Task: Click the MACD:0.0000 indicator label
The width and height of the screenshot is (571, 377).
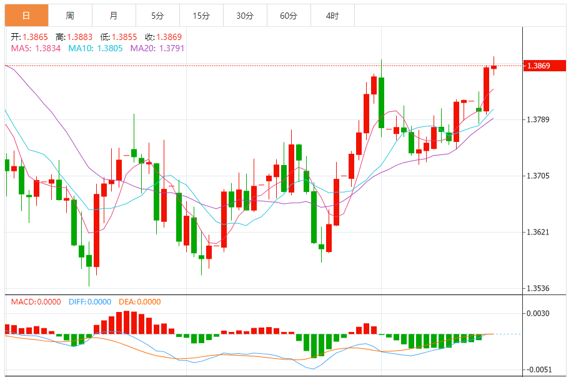Action: click(36, 302)
